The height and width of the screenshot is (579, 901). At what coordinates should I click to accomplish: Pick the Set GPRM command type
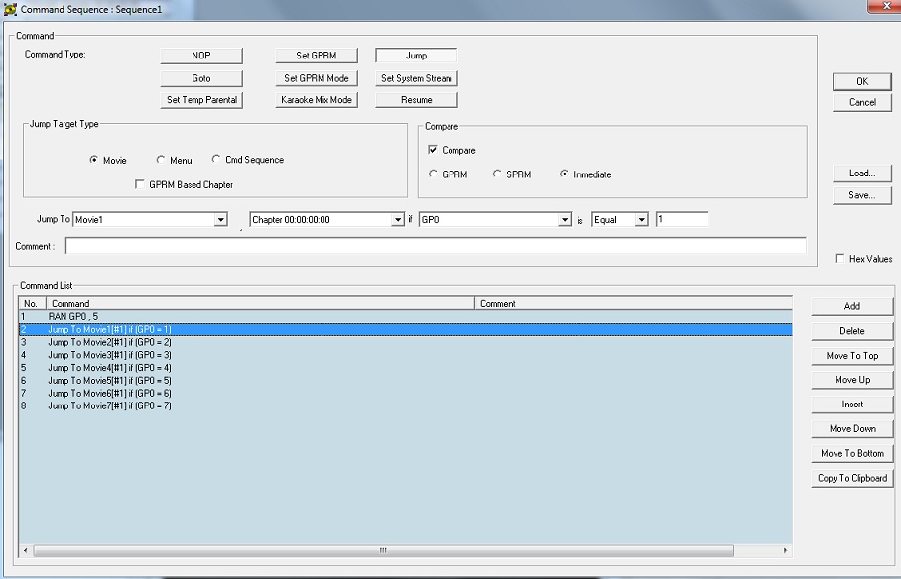pyautogui.click(x=316, y=56)
